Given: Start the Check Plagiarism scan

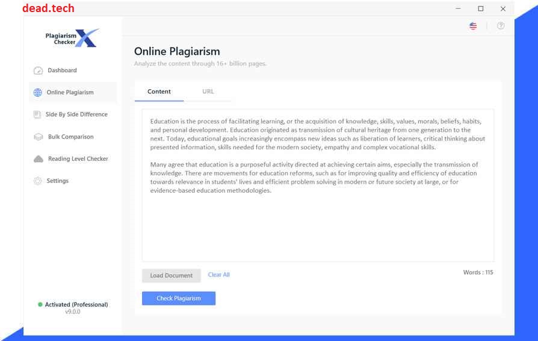Looking at the screenshot, I should pos(179,298).
